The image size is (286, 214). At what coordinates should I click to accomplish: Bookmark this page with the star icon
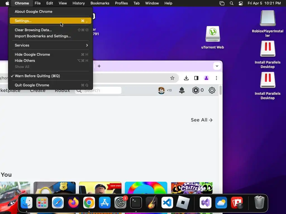click(x=172, y=78)
